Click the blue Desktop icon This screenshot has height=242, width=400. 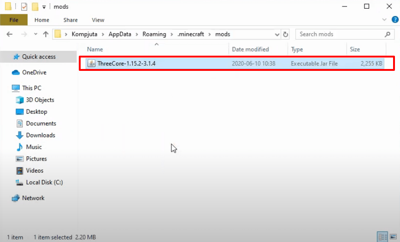pyautogui.click(x=20, y=112)
